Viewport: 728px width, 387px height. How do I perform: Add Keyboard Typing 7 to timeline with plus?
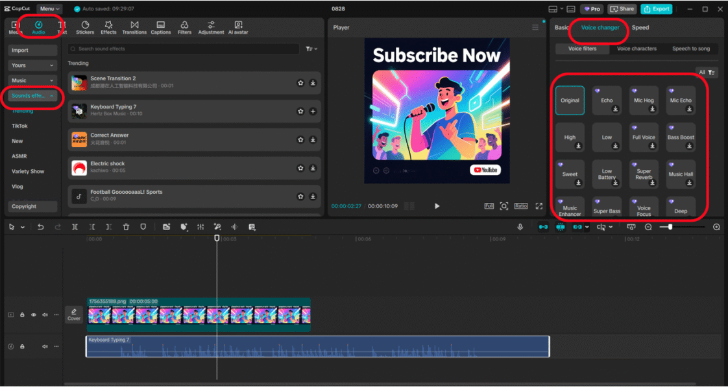pos(313,111)
